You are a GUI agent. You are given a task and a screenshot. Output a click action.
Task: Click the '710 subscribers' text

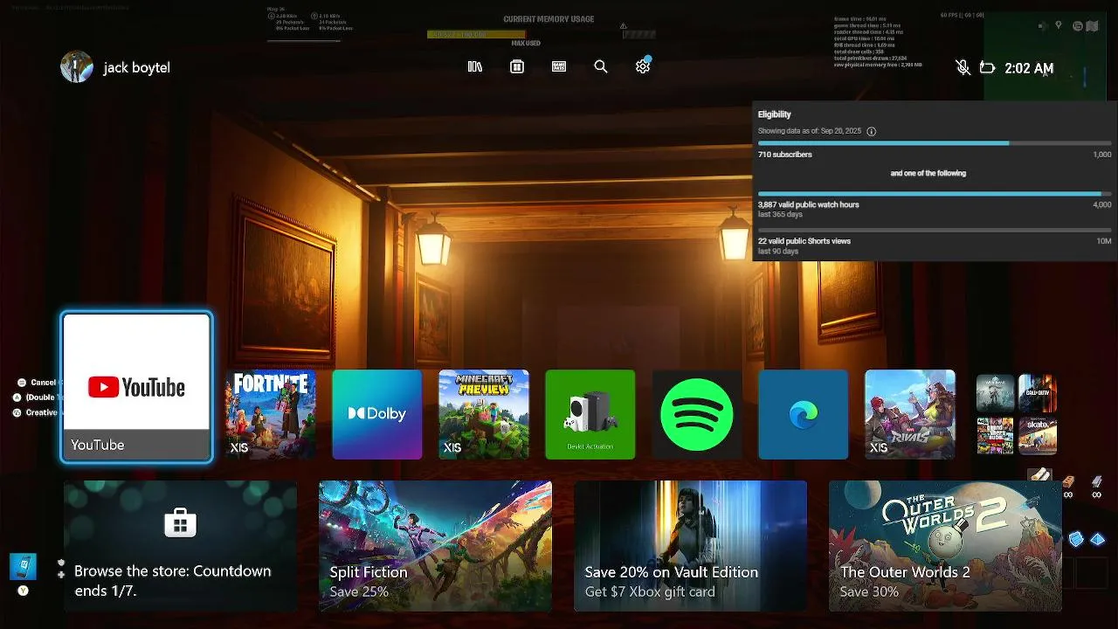(x=785, y=155)
